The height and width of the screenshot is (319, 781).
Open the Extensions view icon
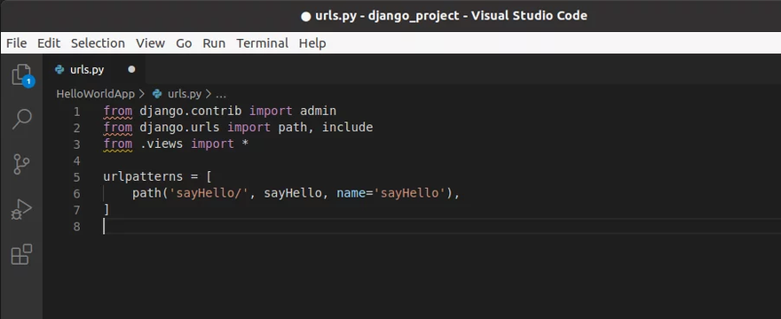tap(21, 254)
